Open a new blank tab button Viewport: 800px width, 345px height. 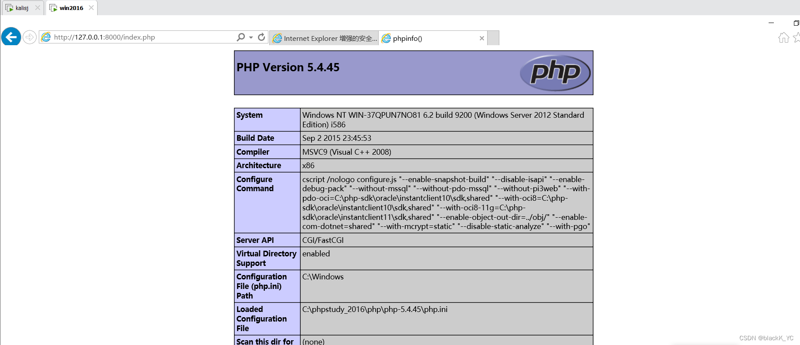click(493, 38)
